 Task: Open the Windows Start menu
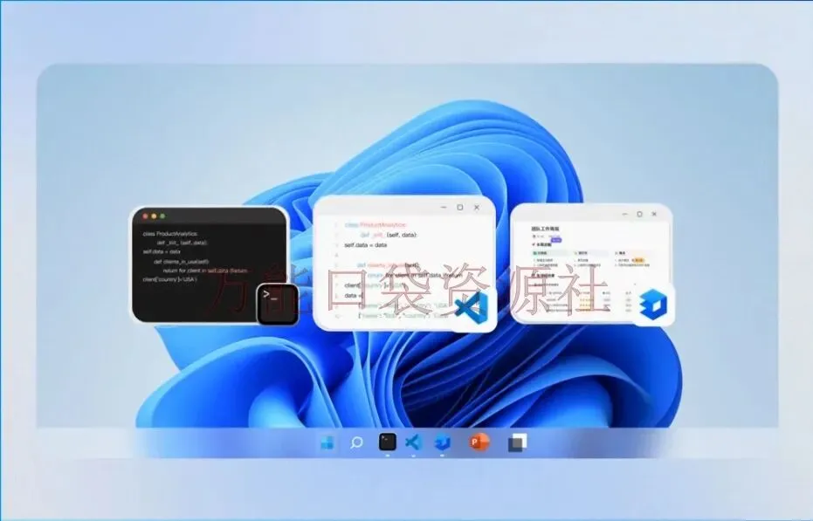(327, 442)
